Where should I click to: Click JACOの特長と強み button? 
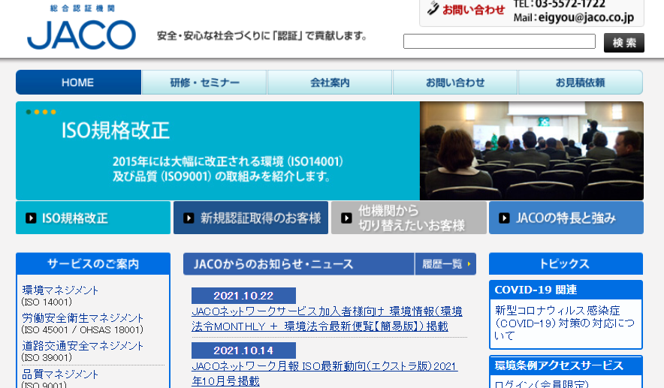pyautogui.click(x=566, y=218)
